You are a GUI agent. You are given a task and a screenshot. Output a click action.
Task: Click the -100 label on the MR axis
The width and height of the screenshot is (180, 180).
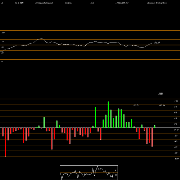[176, 159]
